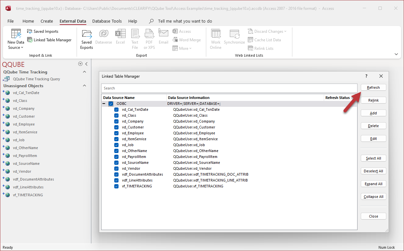
Task: Select vd_Class table in navigation pane
Action: pos(20,101)
